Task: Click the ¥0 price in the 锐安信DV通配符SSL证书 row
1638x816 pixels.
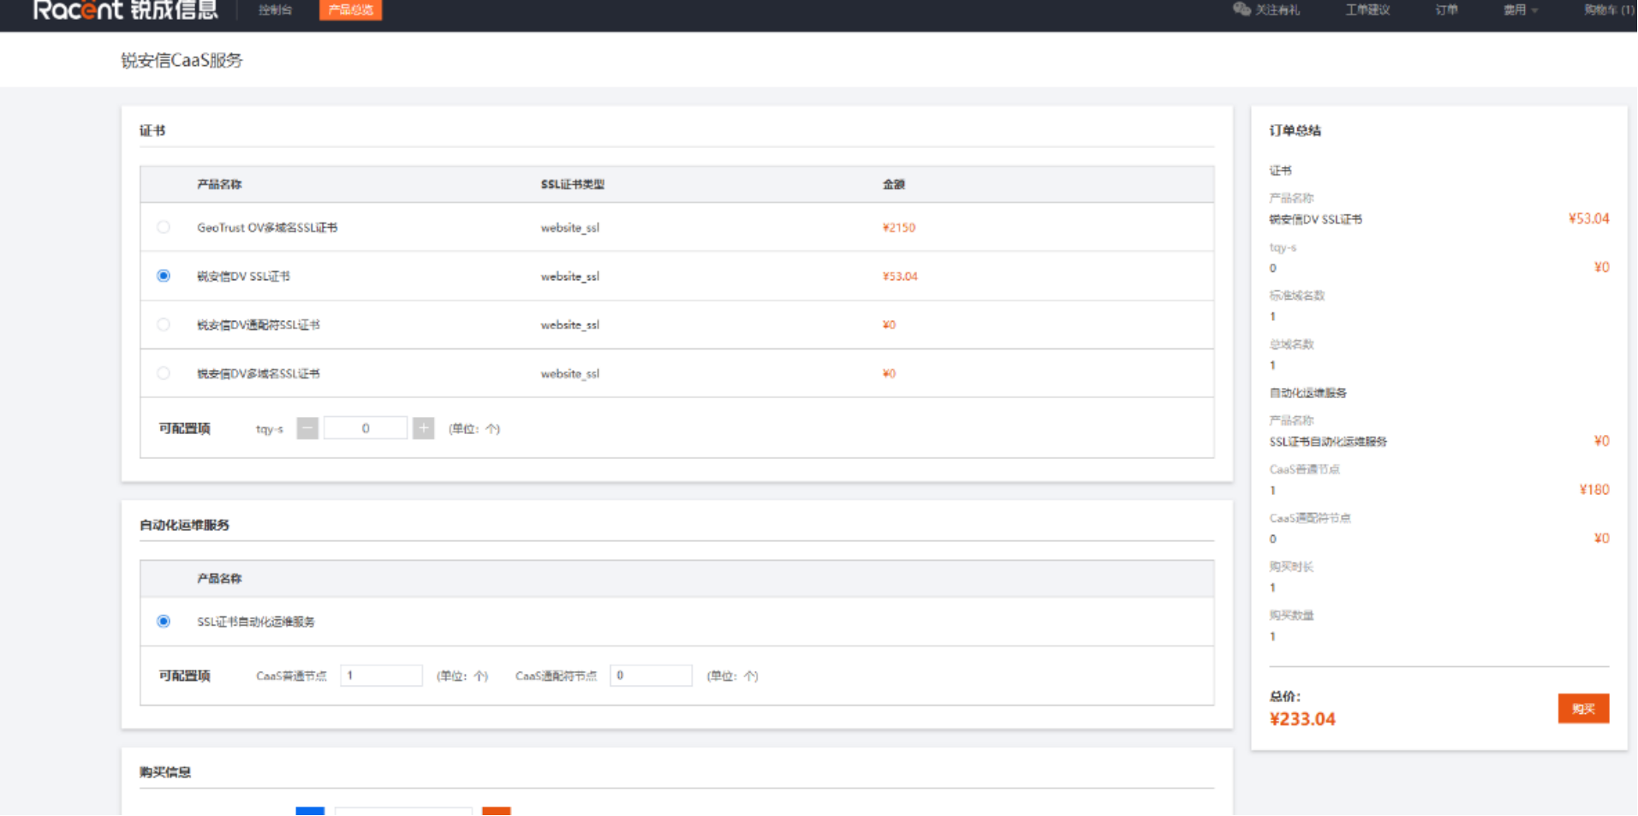Action: point(889,325)
